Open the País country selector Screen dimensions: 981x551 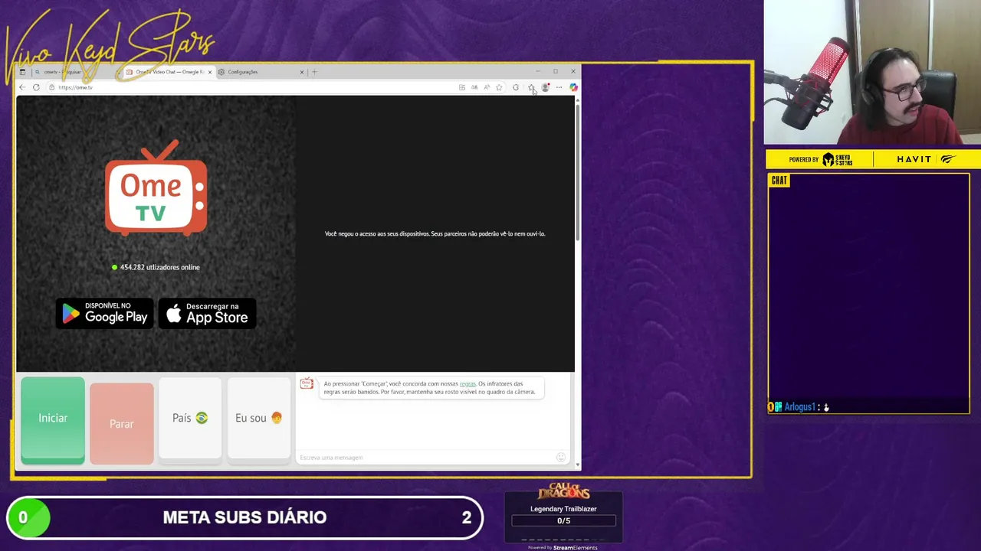tap(190, 420)
